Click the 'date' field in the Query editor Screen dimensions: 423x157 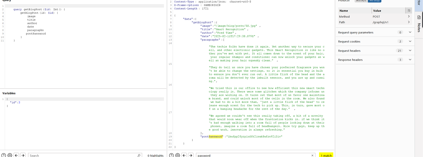(30, 27)
